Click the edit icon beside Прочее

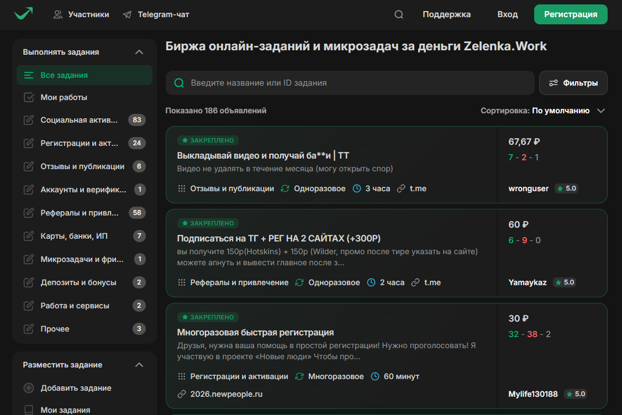click(29, 329)
